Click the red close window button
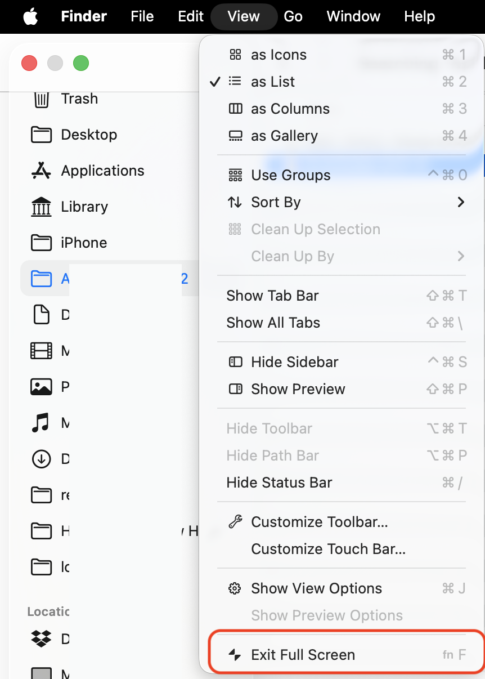This screenshot has height=679, width=485. click(29, 63)
